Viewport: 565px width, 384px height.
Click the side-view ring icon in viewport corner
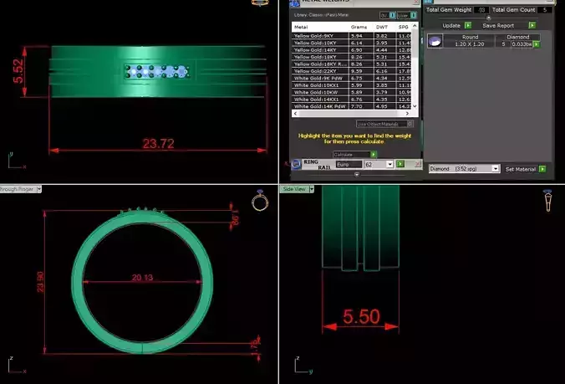(x=547, y=201)
